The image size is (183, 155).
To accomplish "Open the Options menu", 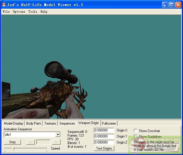I will click(19, 11).
